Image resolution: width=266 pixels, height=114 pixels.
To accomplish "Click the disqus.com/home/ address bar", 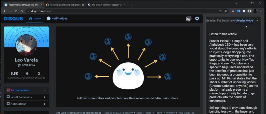I will pos(122,11).
